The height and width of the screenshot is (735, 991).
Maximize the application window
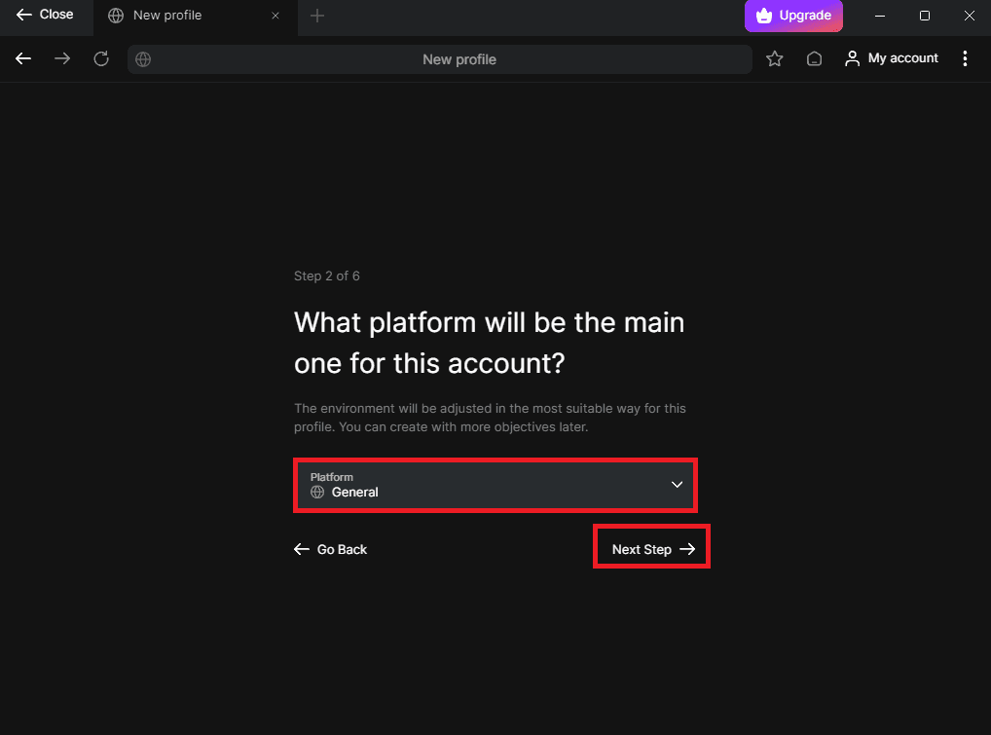coord(925,16)
